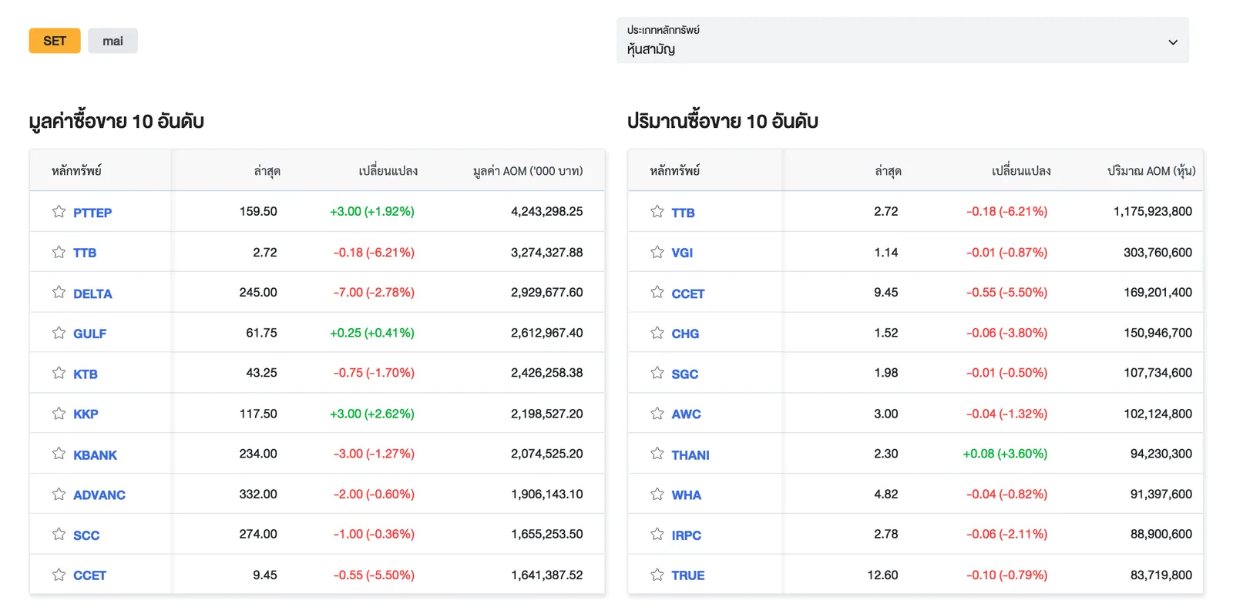Star TTB in the top value table

point(59,252)
